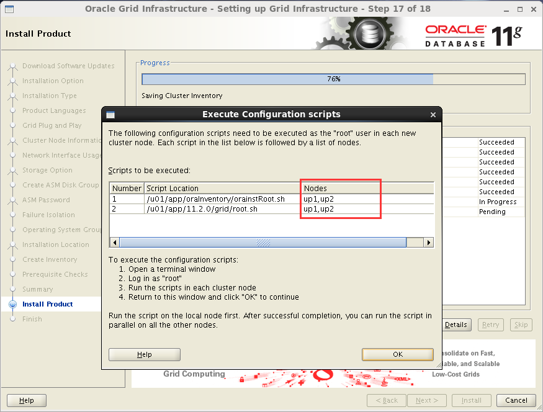The image size is (543, 412).
Task: Open Help in the Execute Configuration scripts dialog
Action: point(145,354)
